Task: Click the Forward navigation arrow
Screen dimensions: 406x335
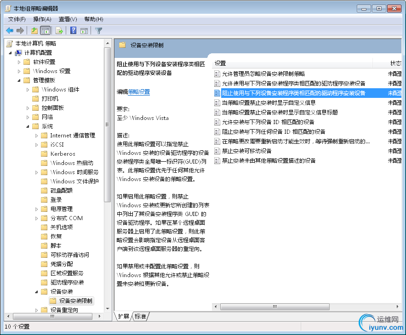Action: [19, 30]
